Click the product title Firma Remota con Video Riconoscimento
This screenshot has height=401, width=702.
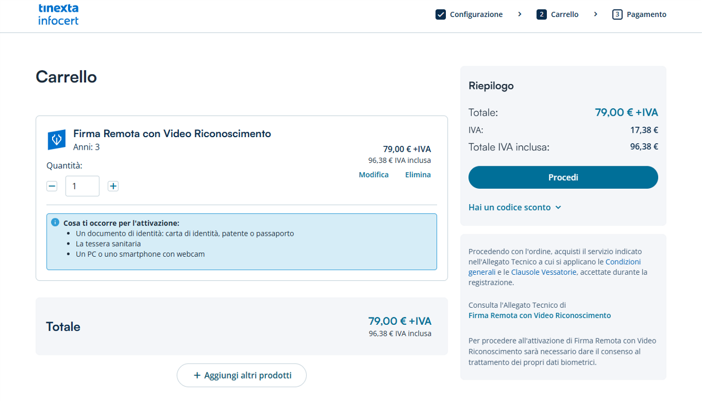coord(172,134)
